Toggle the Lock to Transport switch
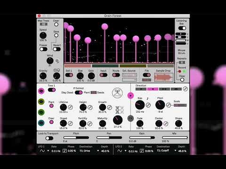This screenshot has height=169, width=226. click(49, 138)
